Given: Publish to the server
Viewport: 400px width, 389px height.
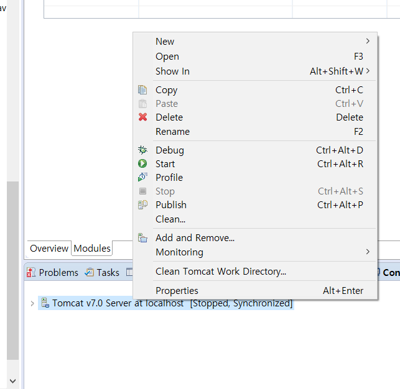Looking at the screenshot, I should click(255, 205).
